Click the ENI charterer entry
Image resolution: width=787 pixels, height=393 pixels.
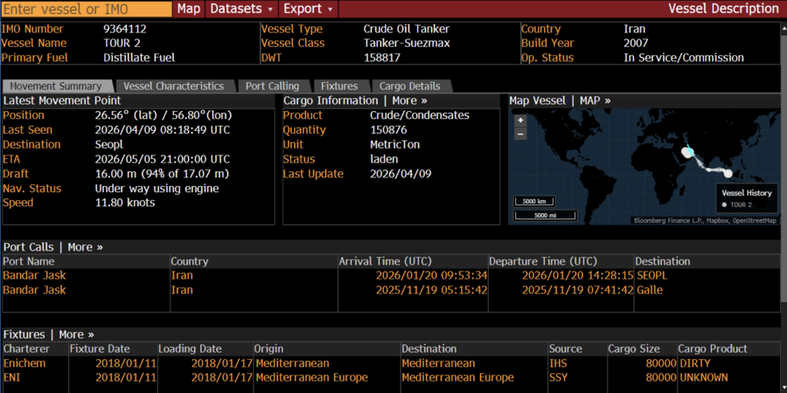12,377
